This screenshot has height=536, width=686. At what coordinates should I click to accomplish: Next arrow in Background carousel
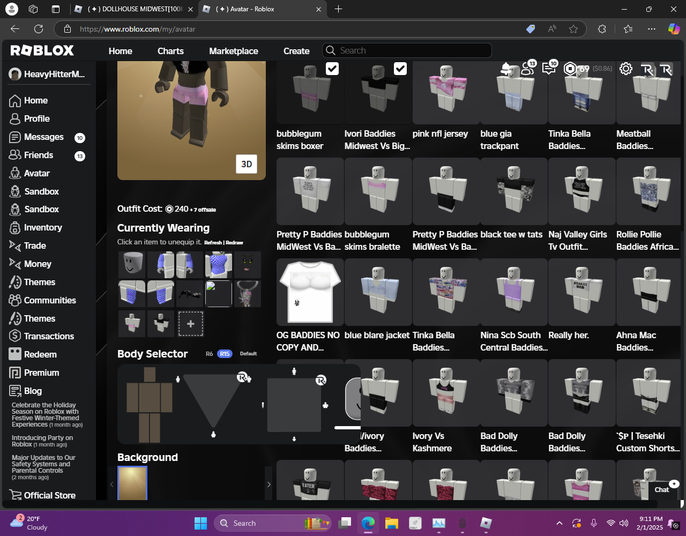click(x=269, y=484)
